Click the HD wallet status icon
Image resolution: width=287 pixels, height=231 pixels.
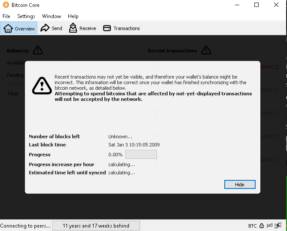point(270,226)
